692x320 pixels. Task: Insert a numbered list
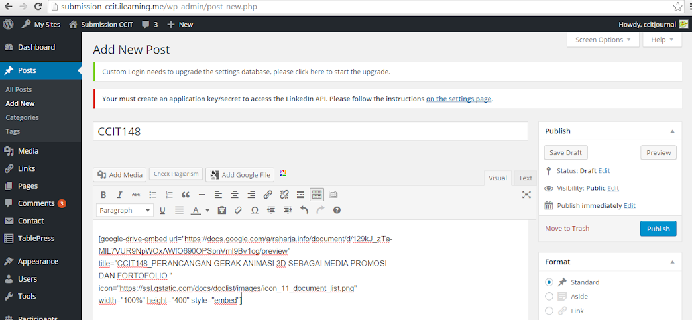(169, 195)
